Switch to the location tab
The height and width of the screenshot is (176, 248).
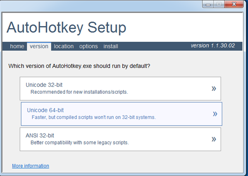click(64, 46)
